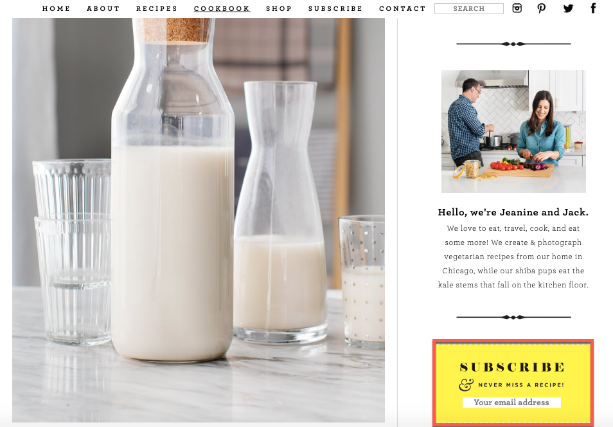Click the decorative divider above the photo

tap(513, 44)
